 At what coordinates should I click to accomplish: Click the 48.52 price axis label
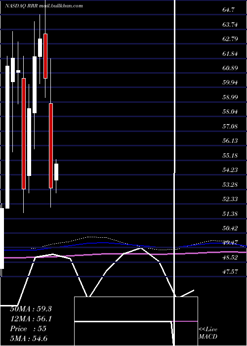tap(230, 258)
